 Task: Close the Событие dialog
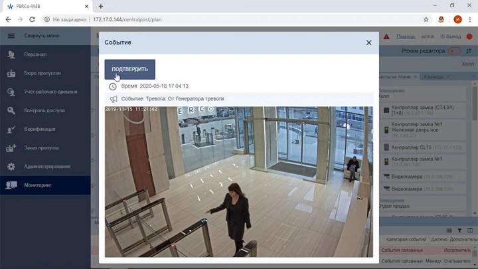coord(369,43)
